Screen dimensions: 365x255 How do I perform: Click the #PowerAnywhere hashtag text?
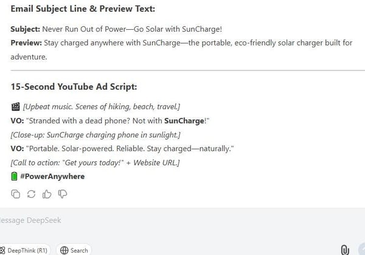(x=52, y=176)
